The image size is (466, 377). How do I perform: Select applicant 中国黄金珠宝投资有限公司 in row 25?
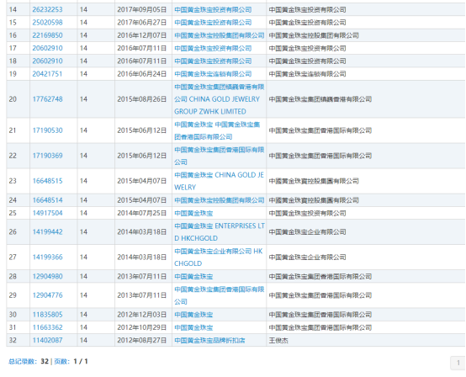(x=307, y=213)
